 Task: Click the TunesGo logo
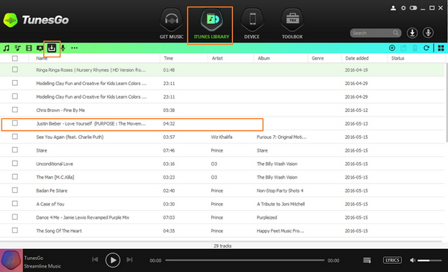point(36,20)
